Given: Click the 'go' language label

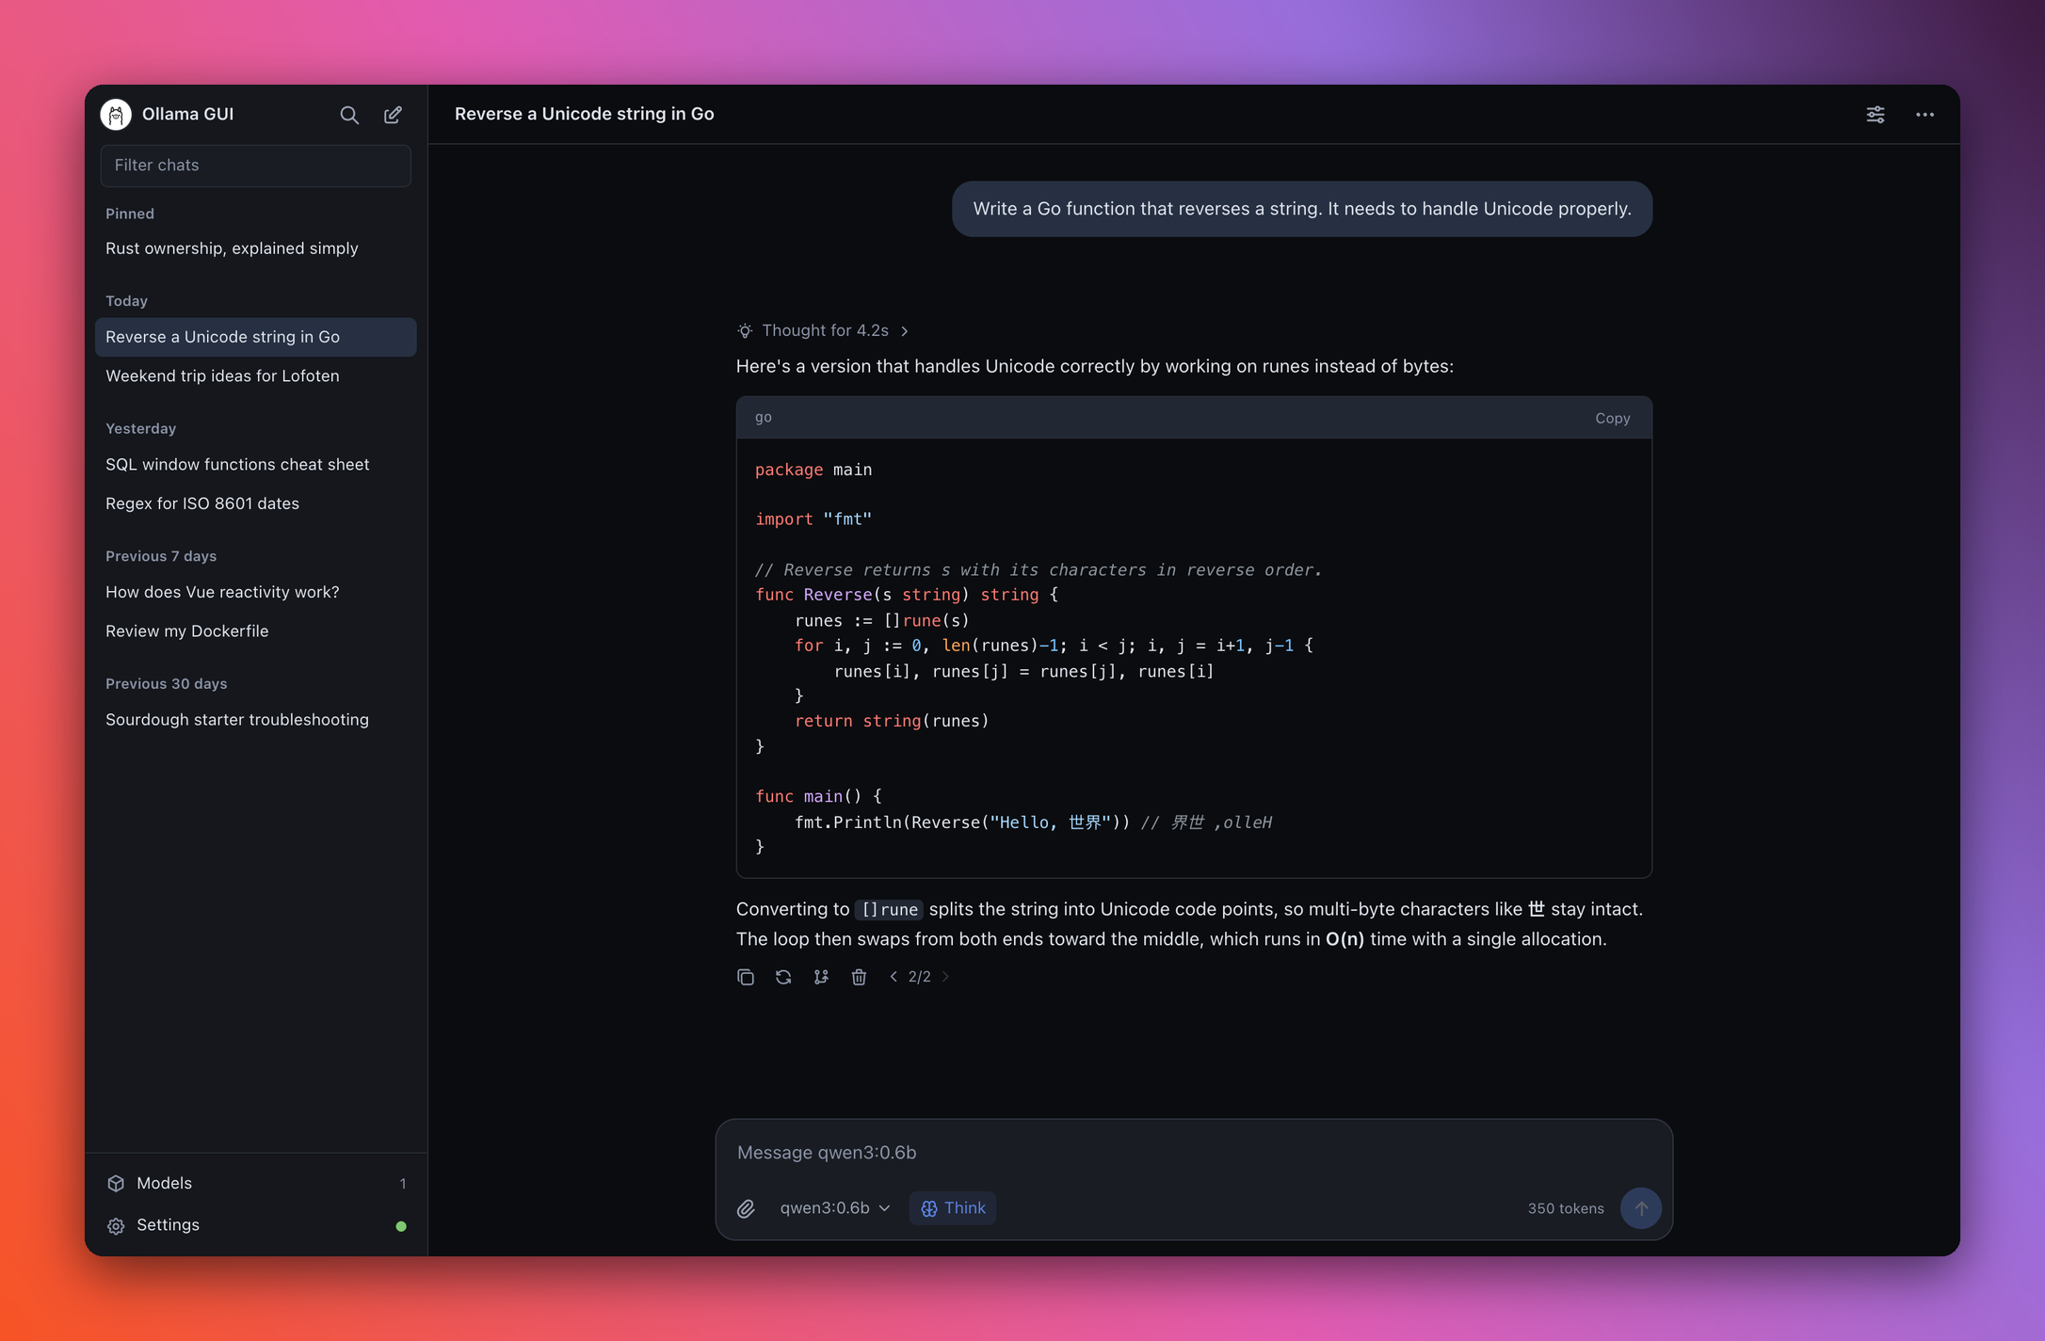Looking at the screenshot, I should 763,417.
